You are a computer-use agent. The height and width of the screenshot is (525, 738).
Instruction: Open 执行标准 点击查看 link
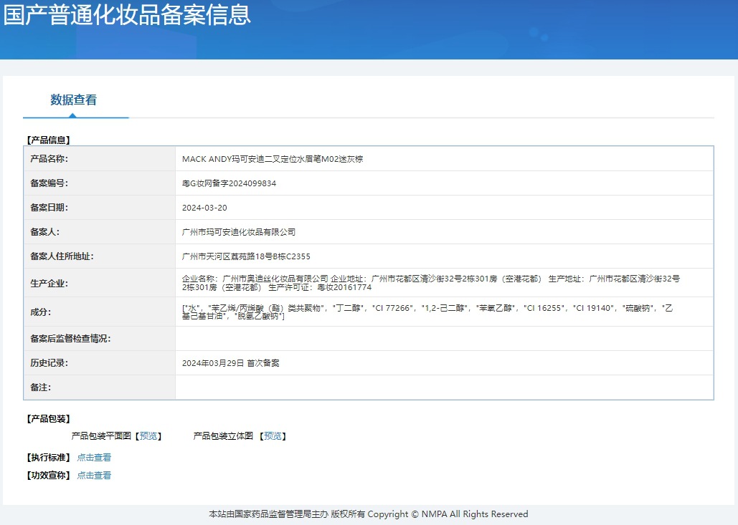pos(94,458)
